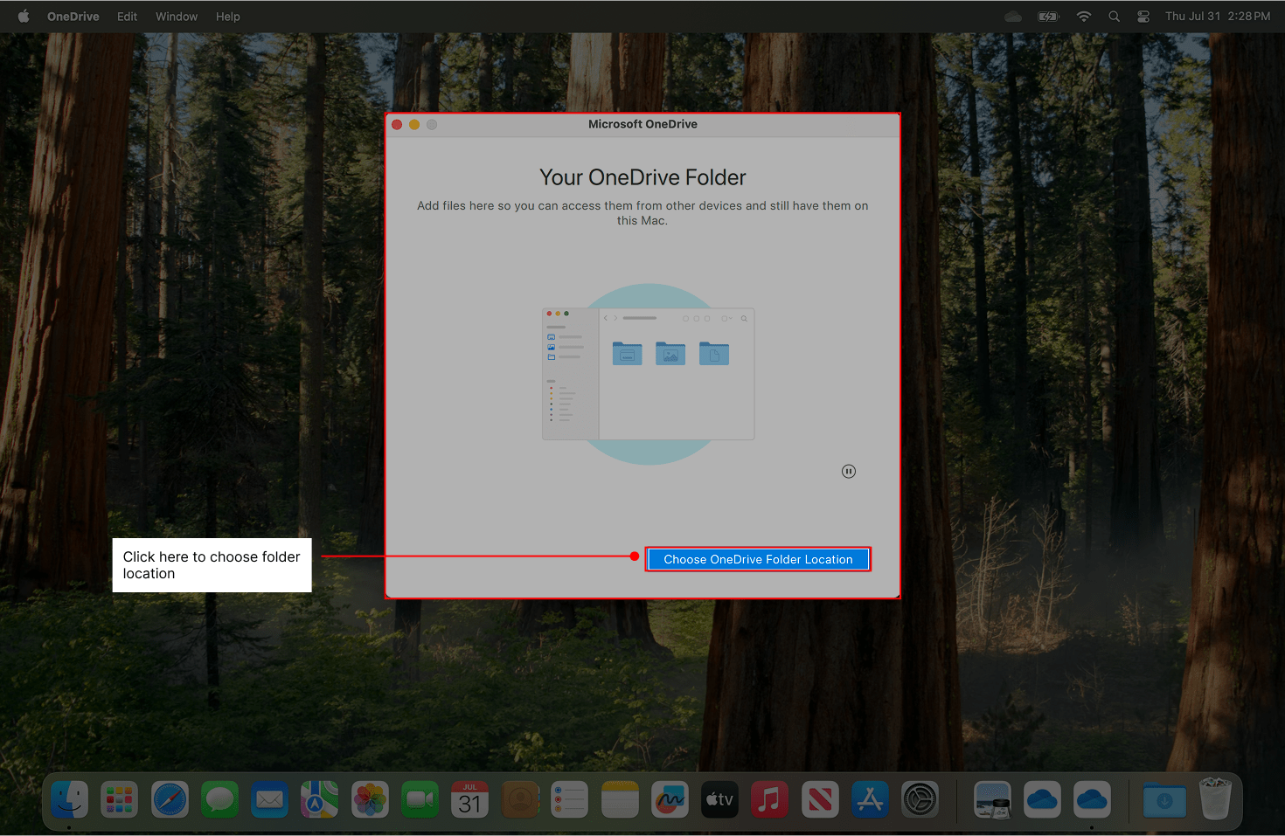Open Finder from the dock
Viewport: 1285px width, 836px height.
(69, 799)
